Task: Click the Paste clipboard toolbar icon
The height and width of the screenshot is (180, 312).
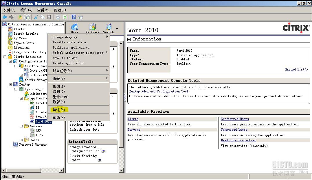Action: [x=49, y=17]
